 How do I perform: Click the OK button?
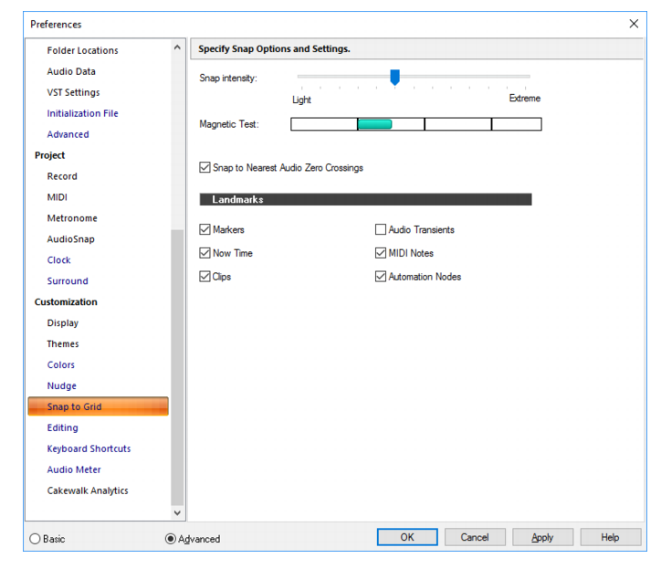(407, 537)
